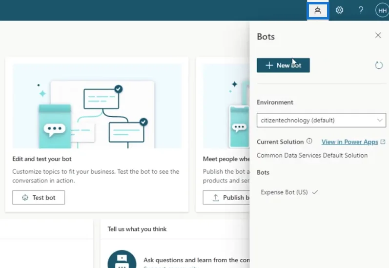Click the Current Solution info icon

click(x=309, y=141)
